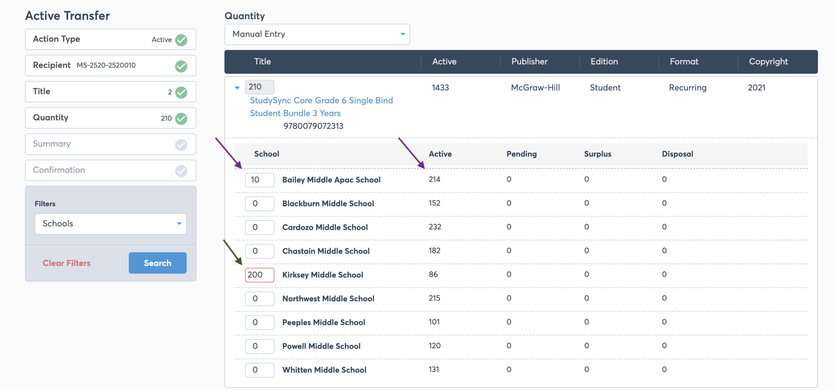The height and width of the screenshot is (390, 835).
Task: Click Kirksey Middle School quantity field
Action: tap(259, 275)
